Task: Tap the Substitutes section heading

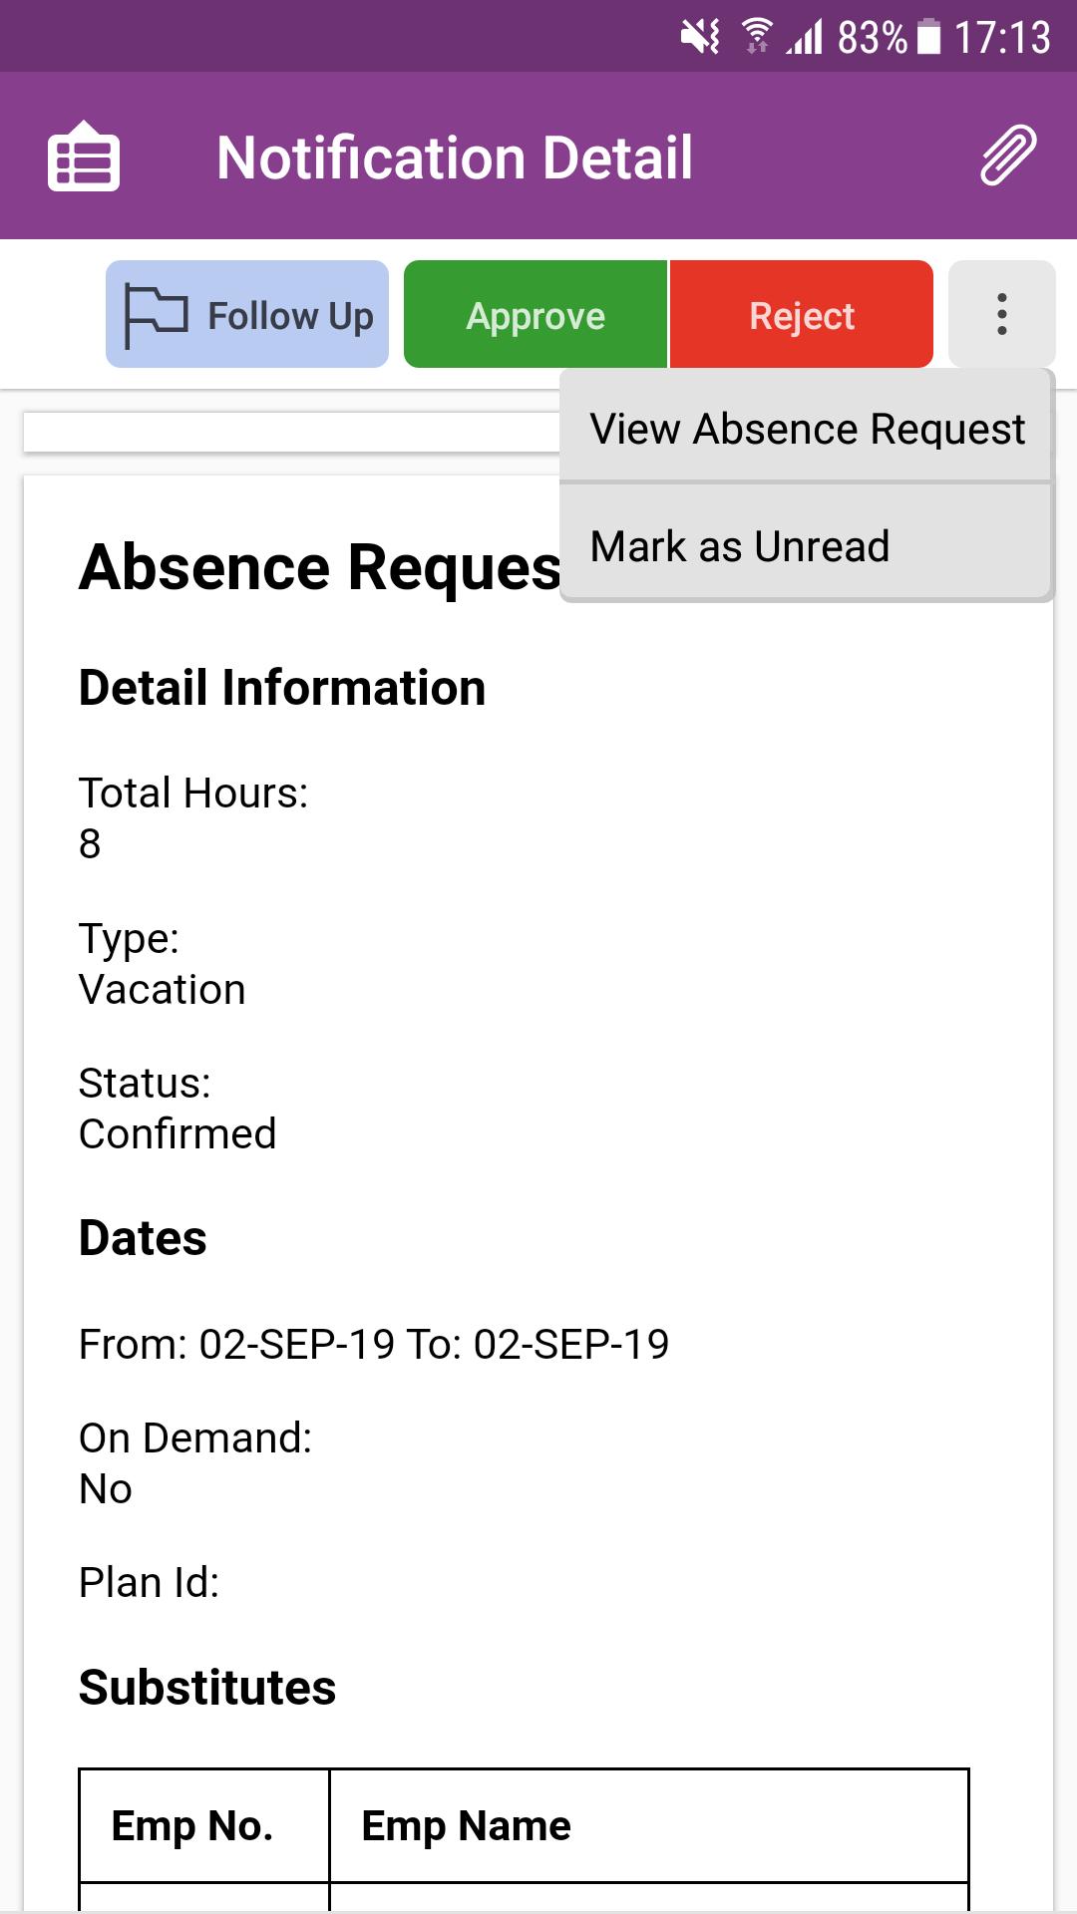Action: 207,1687
